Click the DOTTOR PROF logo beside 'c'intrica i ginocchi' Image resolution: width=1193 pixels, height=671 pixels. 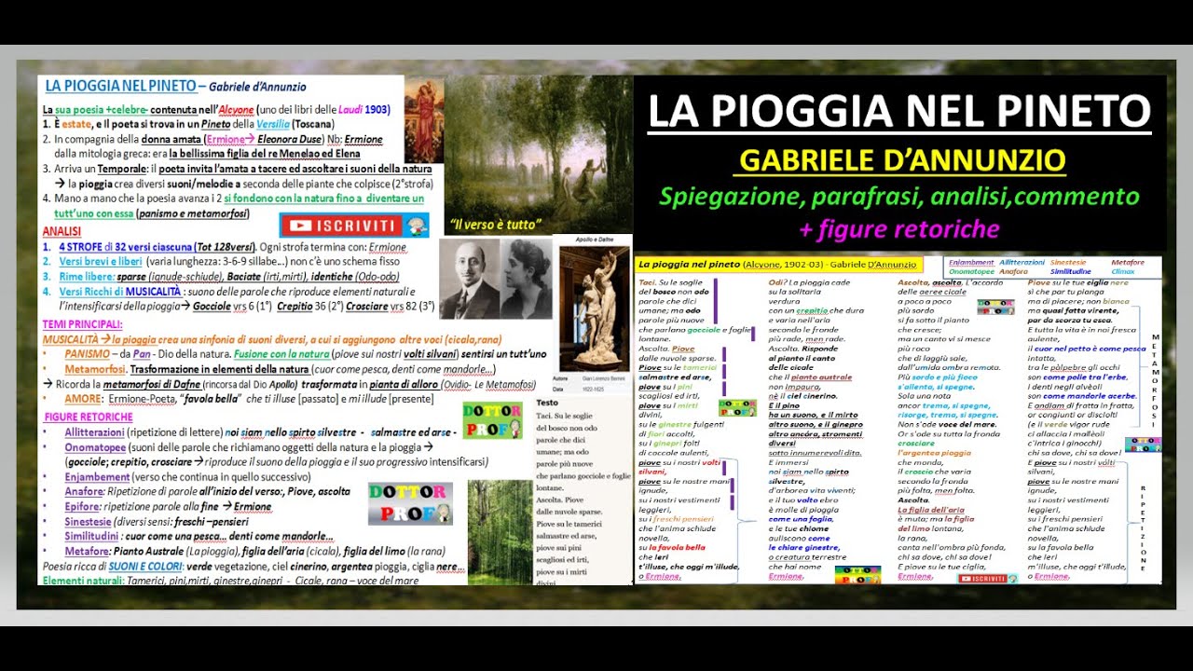1144,445
